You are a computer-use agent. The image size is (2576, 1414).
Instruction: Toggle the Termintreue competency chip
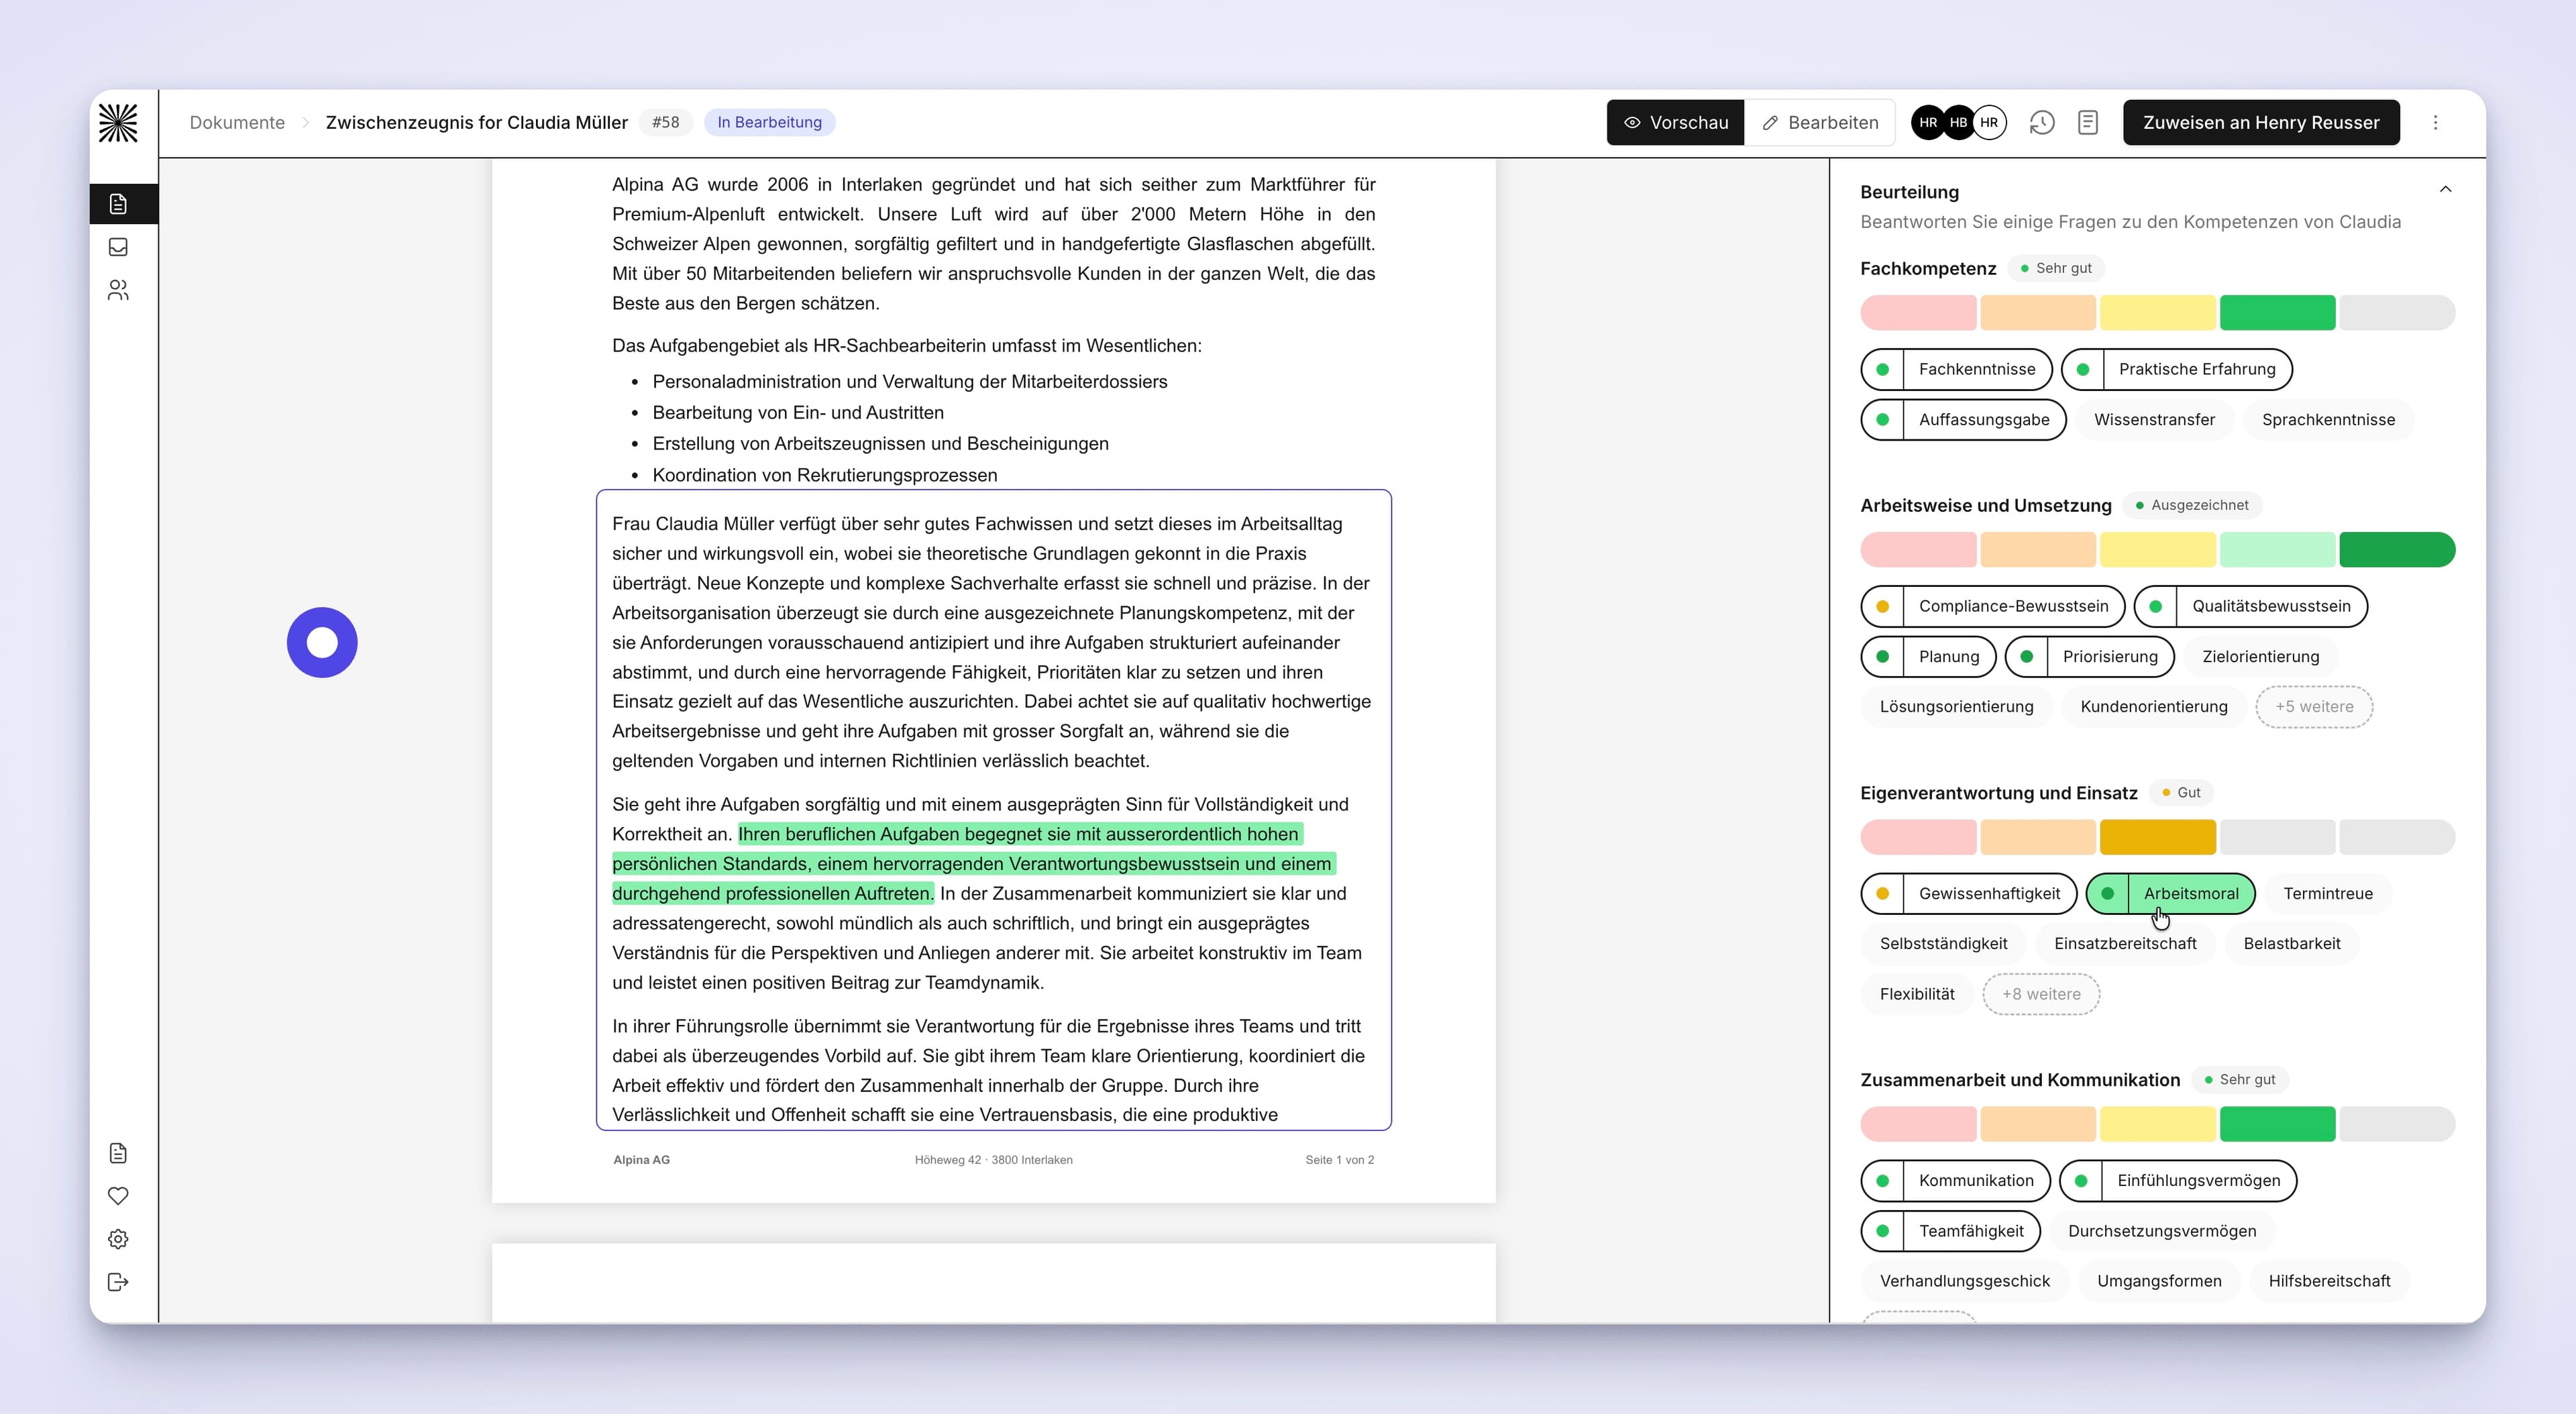pyautogui.click(x=2328, y=893)
